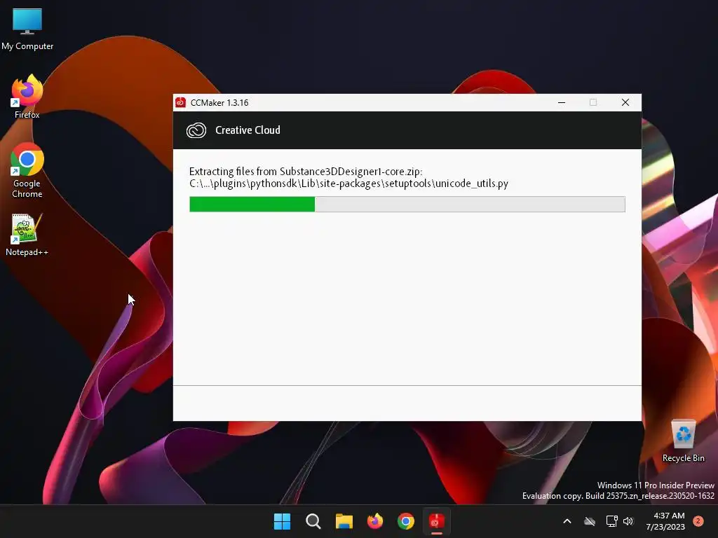Click the Creative Cloud header title
Image resolution: width=718 pixels, height=538 pixels.
[x=248, y=130]
